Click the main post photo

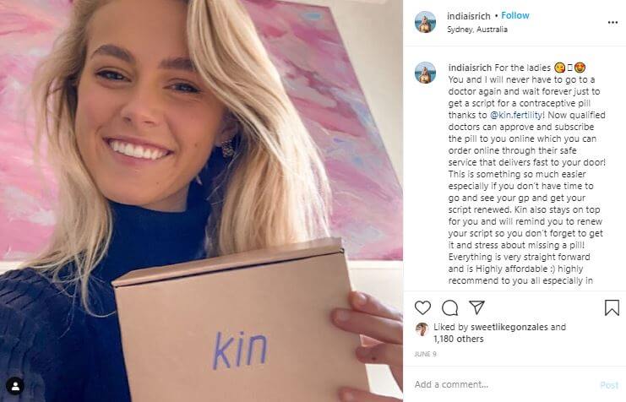tap(201, 201)
